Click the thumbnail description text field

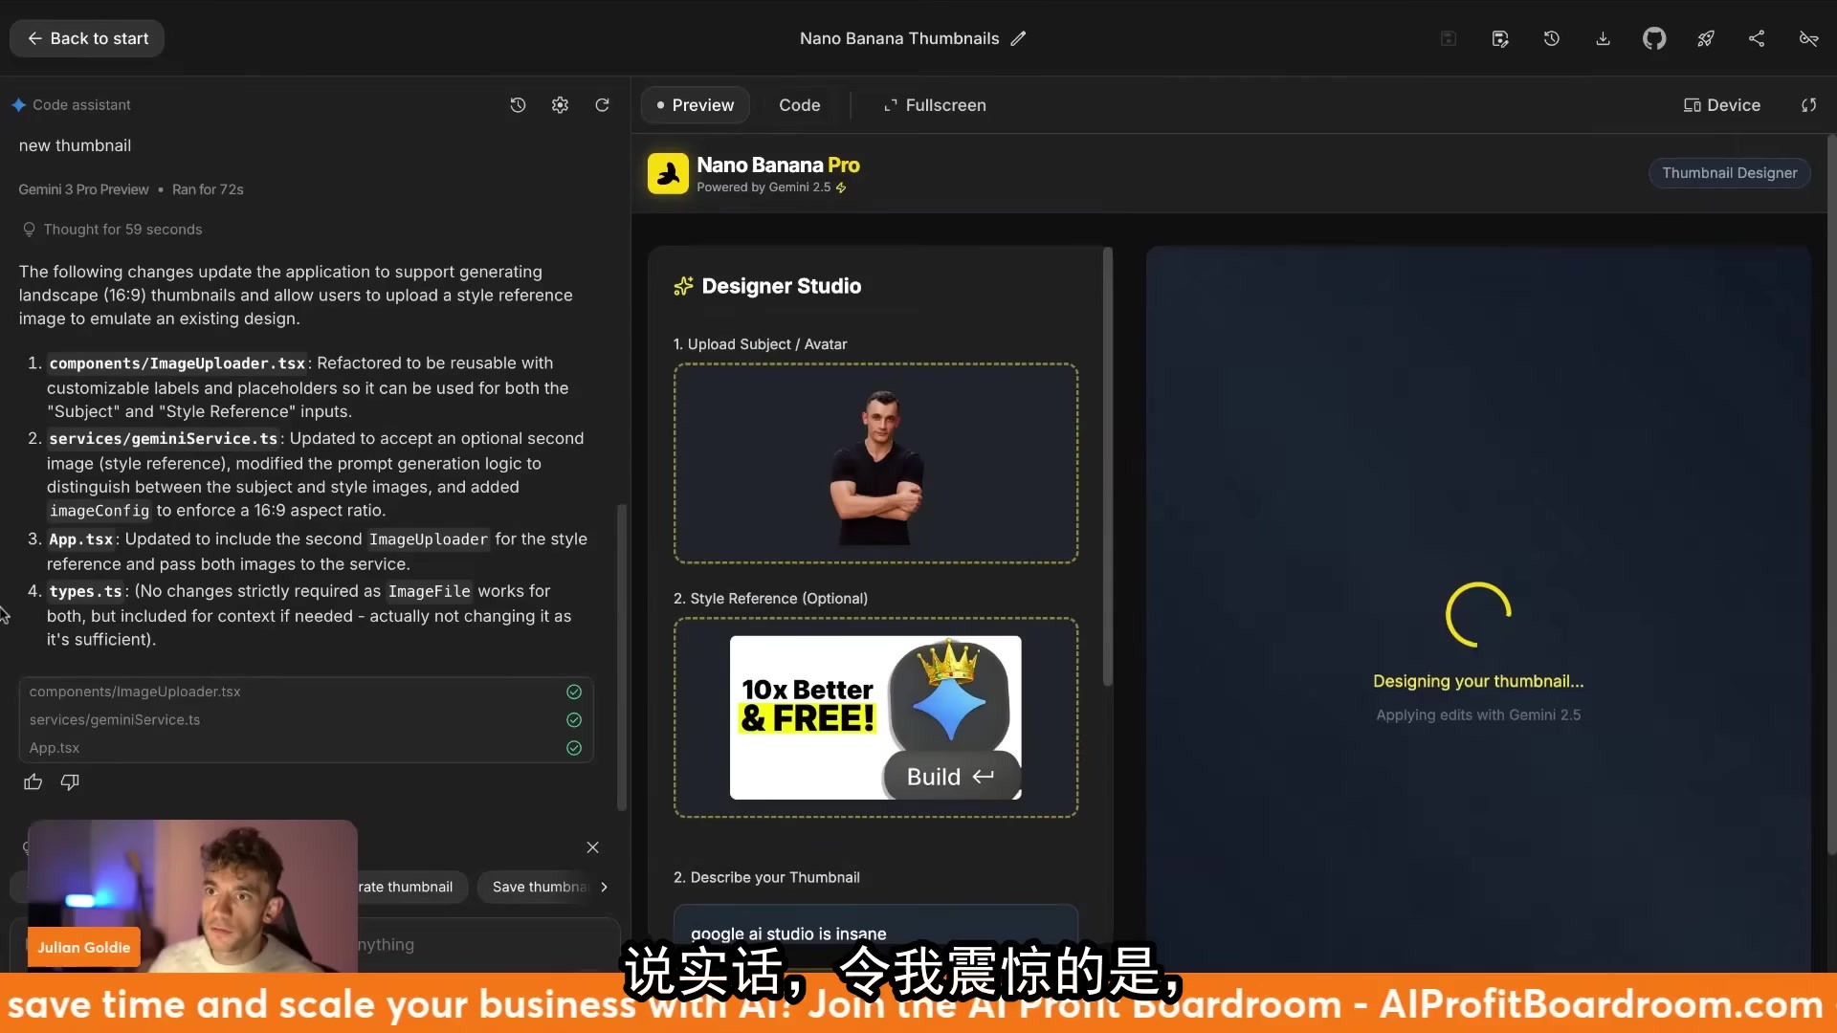[x=874, y=933]
